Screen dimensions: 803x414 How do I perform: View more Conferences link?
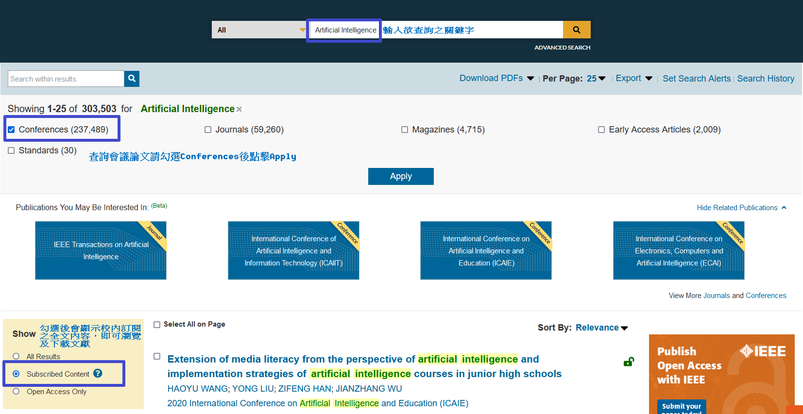click(766, 296)
